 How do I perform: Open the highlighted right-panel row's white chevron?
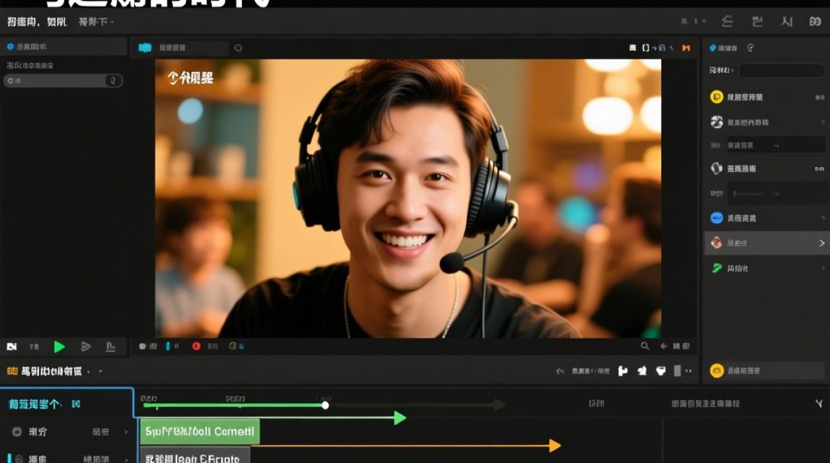click(822, 243)
